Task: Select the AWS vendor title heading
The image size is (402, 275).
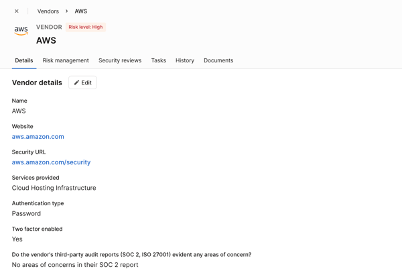Action: coord(46,41)
